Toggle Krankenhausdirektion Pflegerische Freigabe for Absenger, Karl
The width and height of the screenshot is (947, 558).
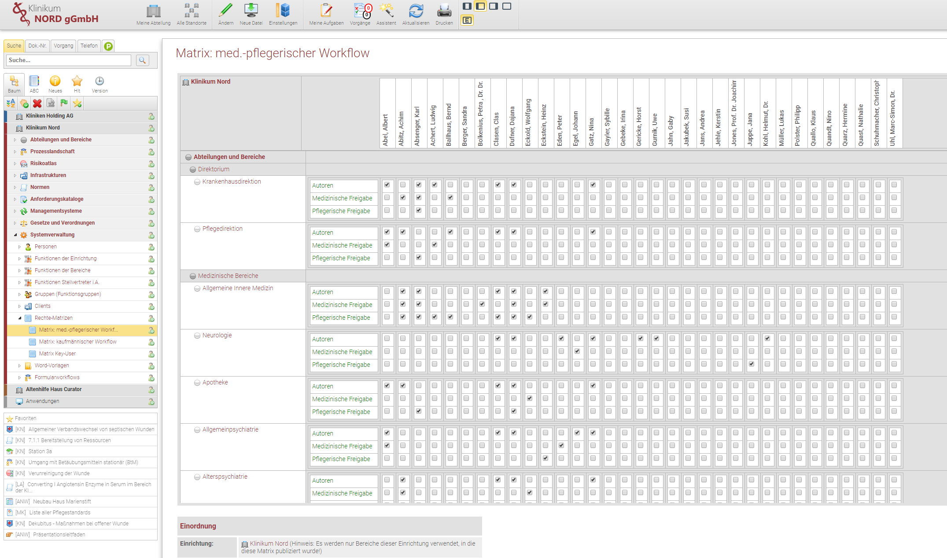419,211
